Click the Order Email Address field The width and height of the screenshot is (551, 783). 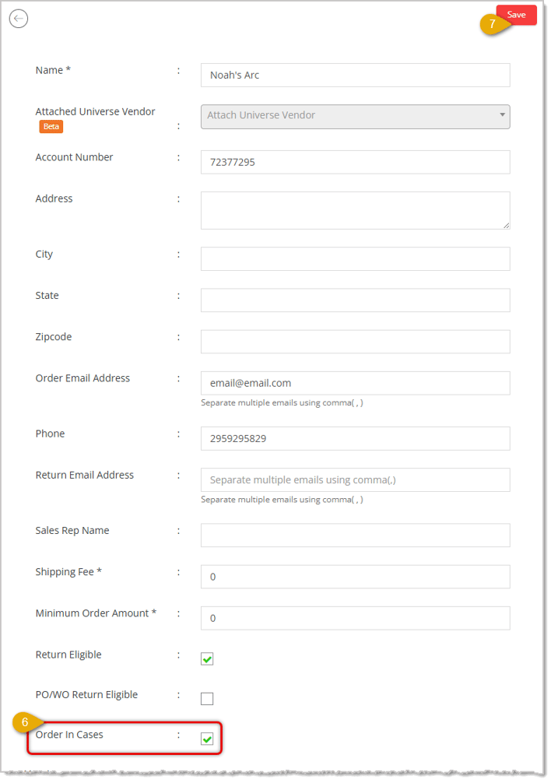[356, 384]
